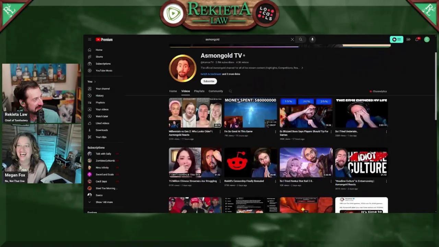439x247 pixels.
Task: Select the Videos tab
Action: (x=186, y=91)
